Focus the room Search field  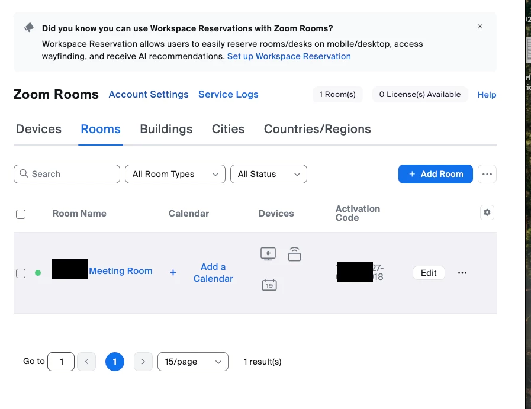point(67,174)
